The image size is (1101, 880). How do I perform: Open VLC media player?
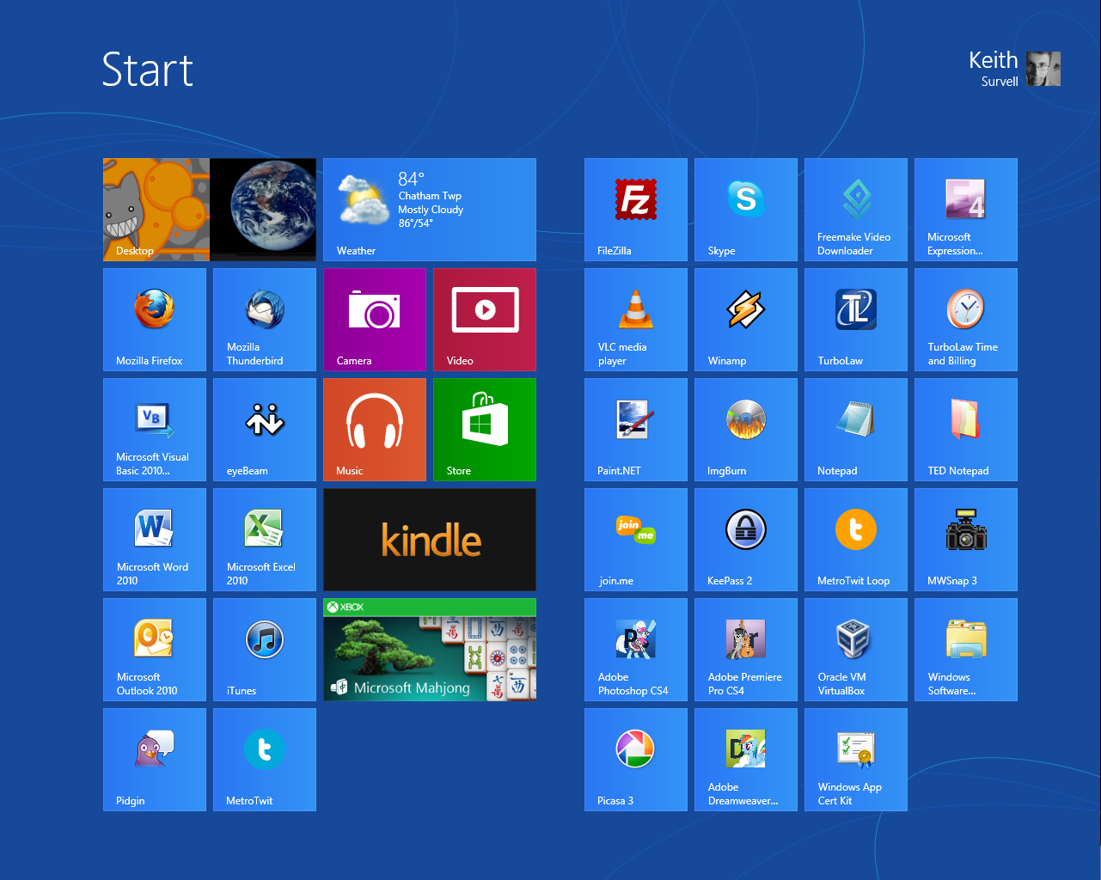(636, 320)
